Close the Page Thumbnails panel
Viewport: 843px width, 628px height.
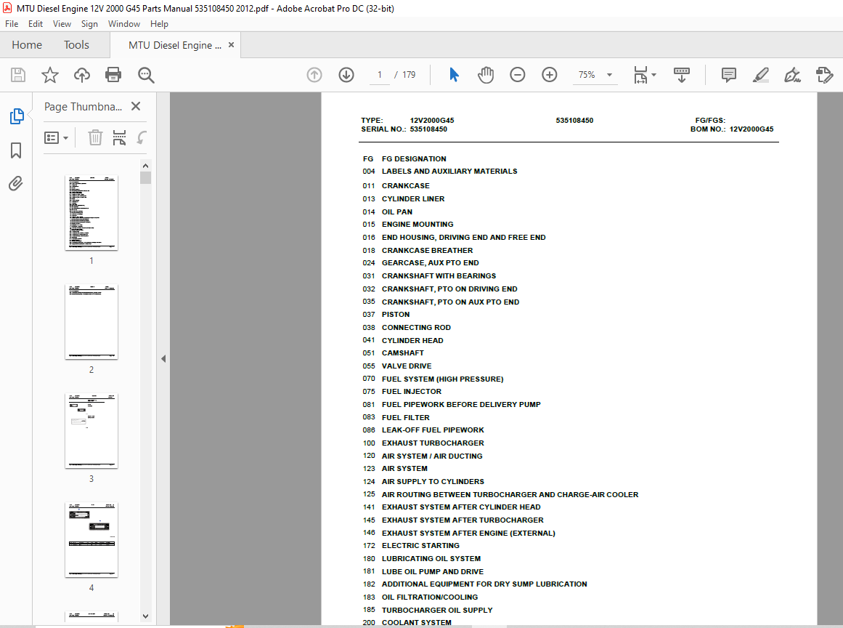coord(136,107)
